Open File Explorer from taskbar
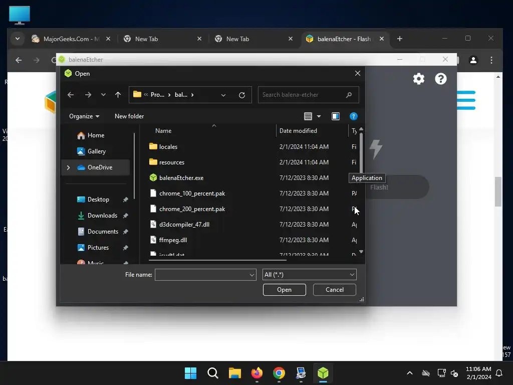The image size is (513, 385). point(234,373)
